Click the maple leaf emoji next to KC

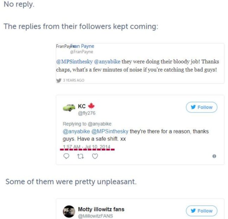point(91,106)
